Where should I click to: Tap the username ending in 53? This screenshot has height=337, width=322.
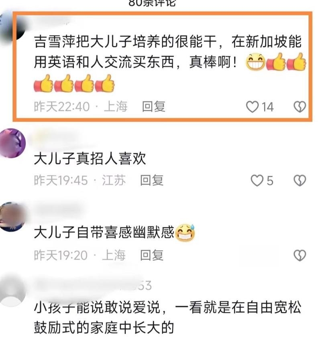tap(92, 286)
